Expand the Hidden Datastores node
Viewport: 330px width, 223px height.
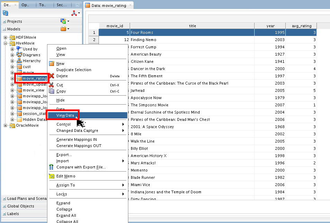12,120
